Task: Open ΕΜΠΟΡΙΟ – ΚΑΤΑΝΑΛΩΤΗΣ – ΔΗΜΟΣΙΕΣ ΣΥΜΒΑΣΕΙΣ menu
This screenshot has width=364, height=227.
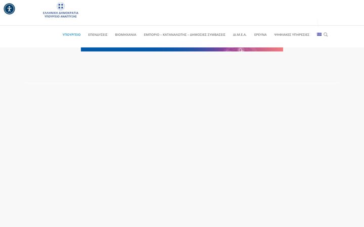Action: tap(185, 34)
